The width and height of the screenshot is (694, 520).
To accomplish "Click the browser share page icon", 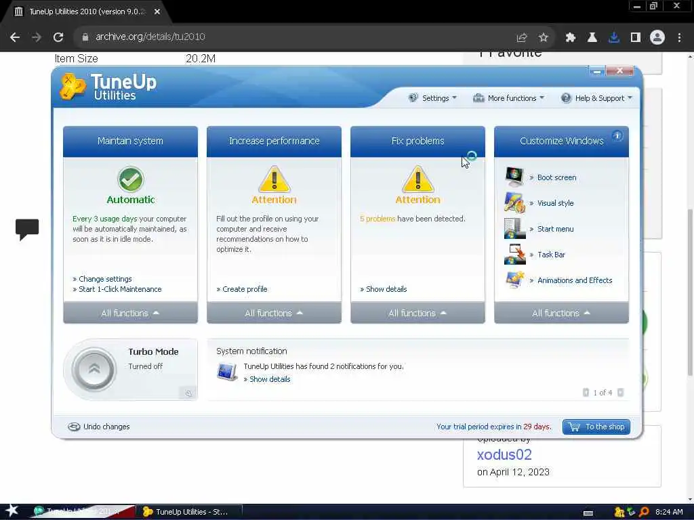I will (x=522, y=37).
